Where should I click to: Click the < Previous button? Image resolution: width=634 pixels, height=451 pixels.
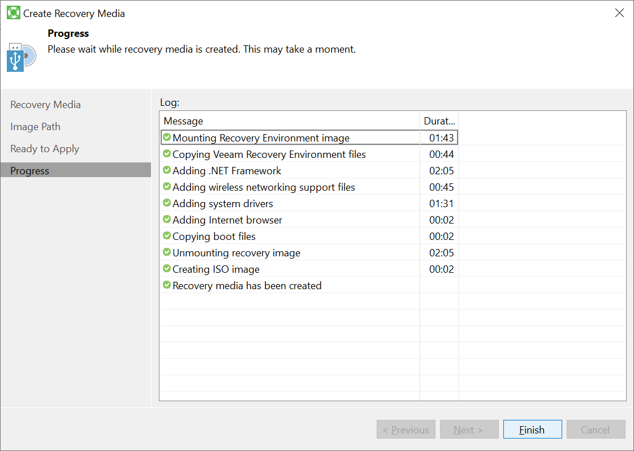406,429
